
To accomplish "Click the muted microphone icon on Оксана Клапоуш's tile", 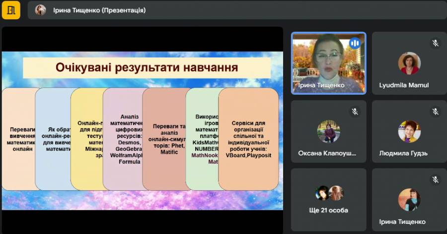I will tap(355, 112).
